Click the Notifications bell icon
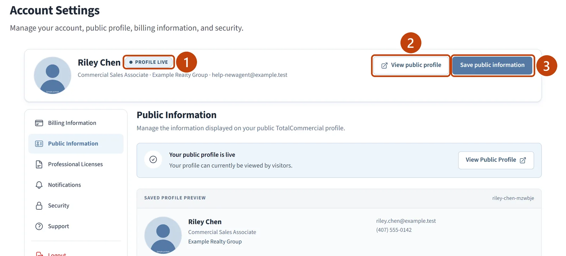This screenshot has height=256, width=566. tap(39, 185)
